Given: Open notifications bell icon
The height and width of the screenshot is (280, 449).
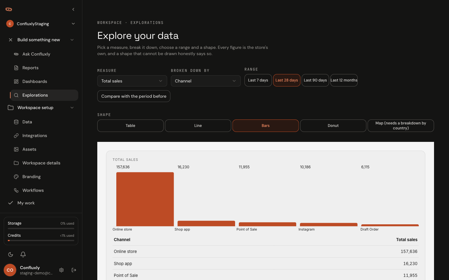Looking at the screenshot, I should (x=23, y=254).
